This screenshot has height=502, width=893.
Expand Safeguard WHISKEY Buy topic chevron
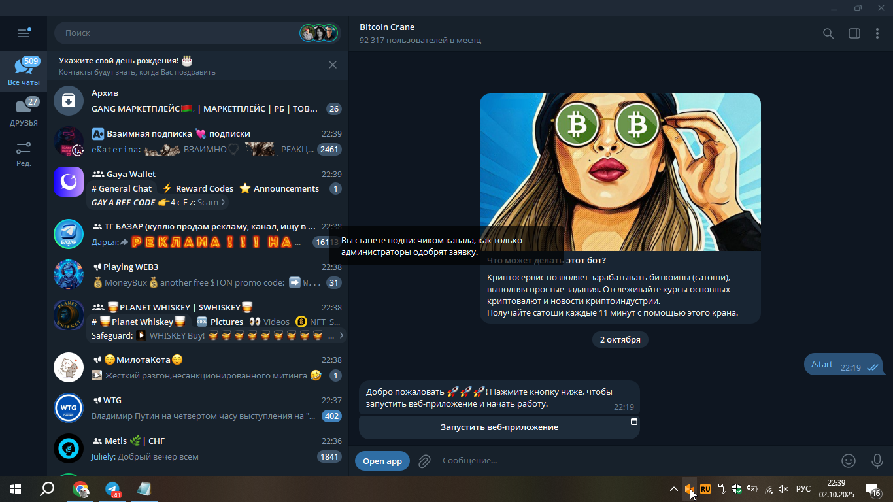click(341, 335)
